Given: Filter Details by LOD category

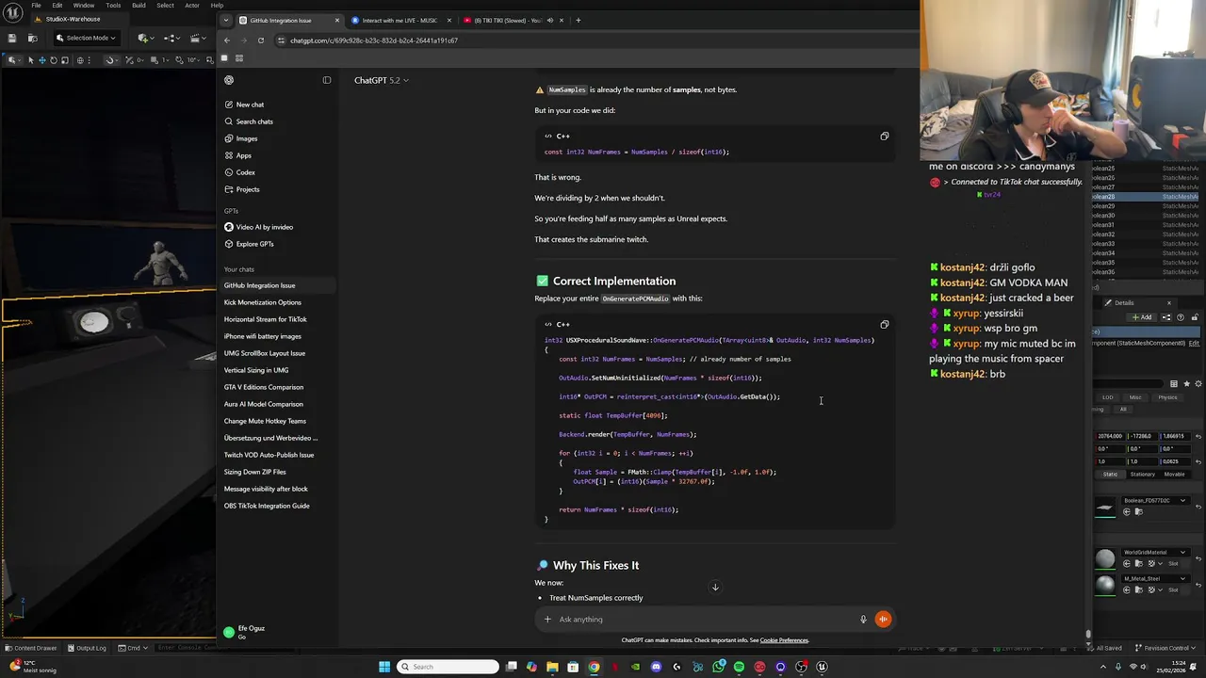Looking at the screenshot, I should [x=1109, y=397].
